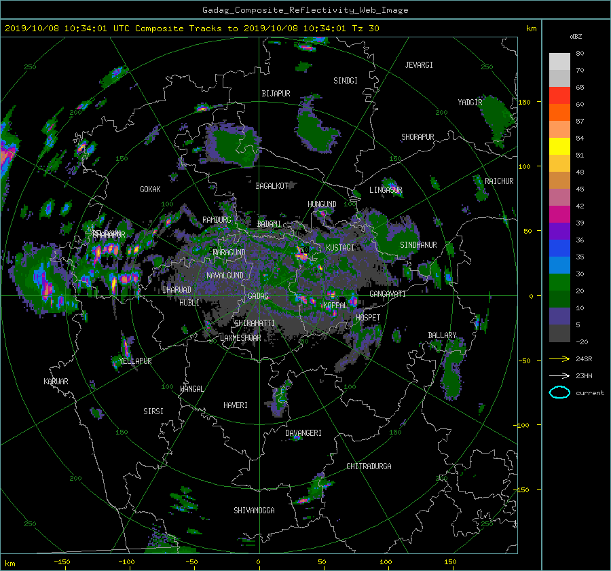Click the HUBLI city label
This screenshot has height=571, width=611.
(x=189, y=303)
